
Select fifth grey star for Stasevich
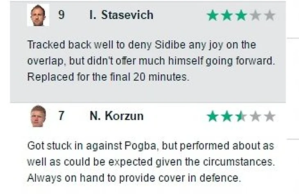(x=270, y=15)
